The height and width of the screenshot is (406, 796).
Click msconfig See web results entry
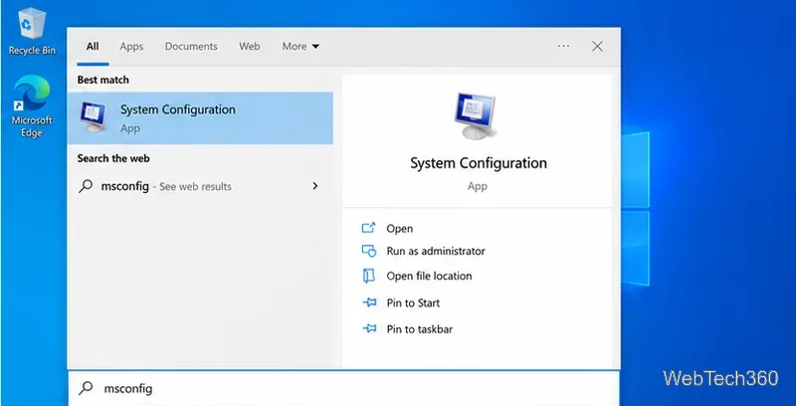(200, 186)
